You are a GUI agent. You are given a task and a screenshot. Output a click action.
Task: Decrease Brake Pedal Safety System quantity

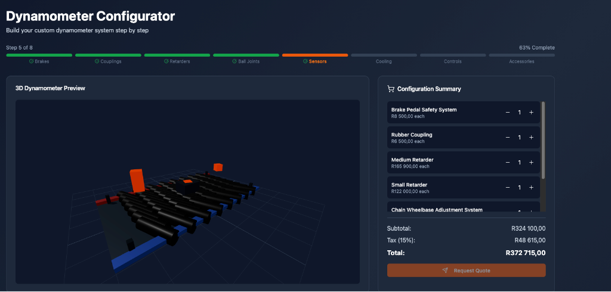(x=507, y=113)
